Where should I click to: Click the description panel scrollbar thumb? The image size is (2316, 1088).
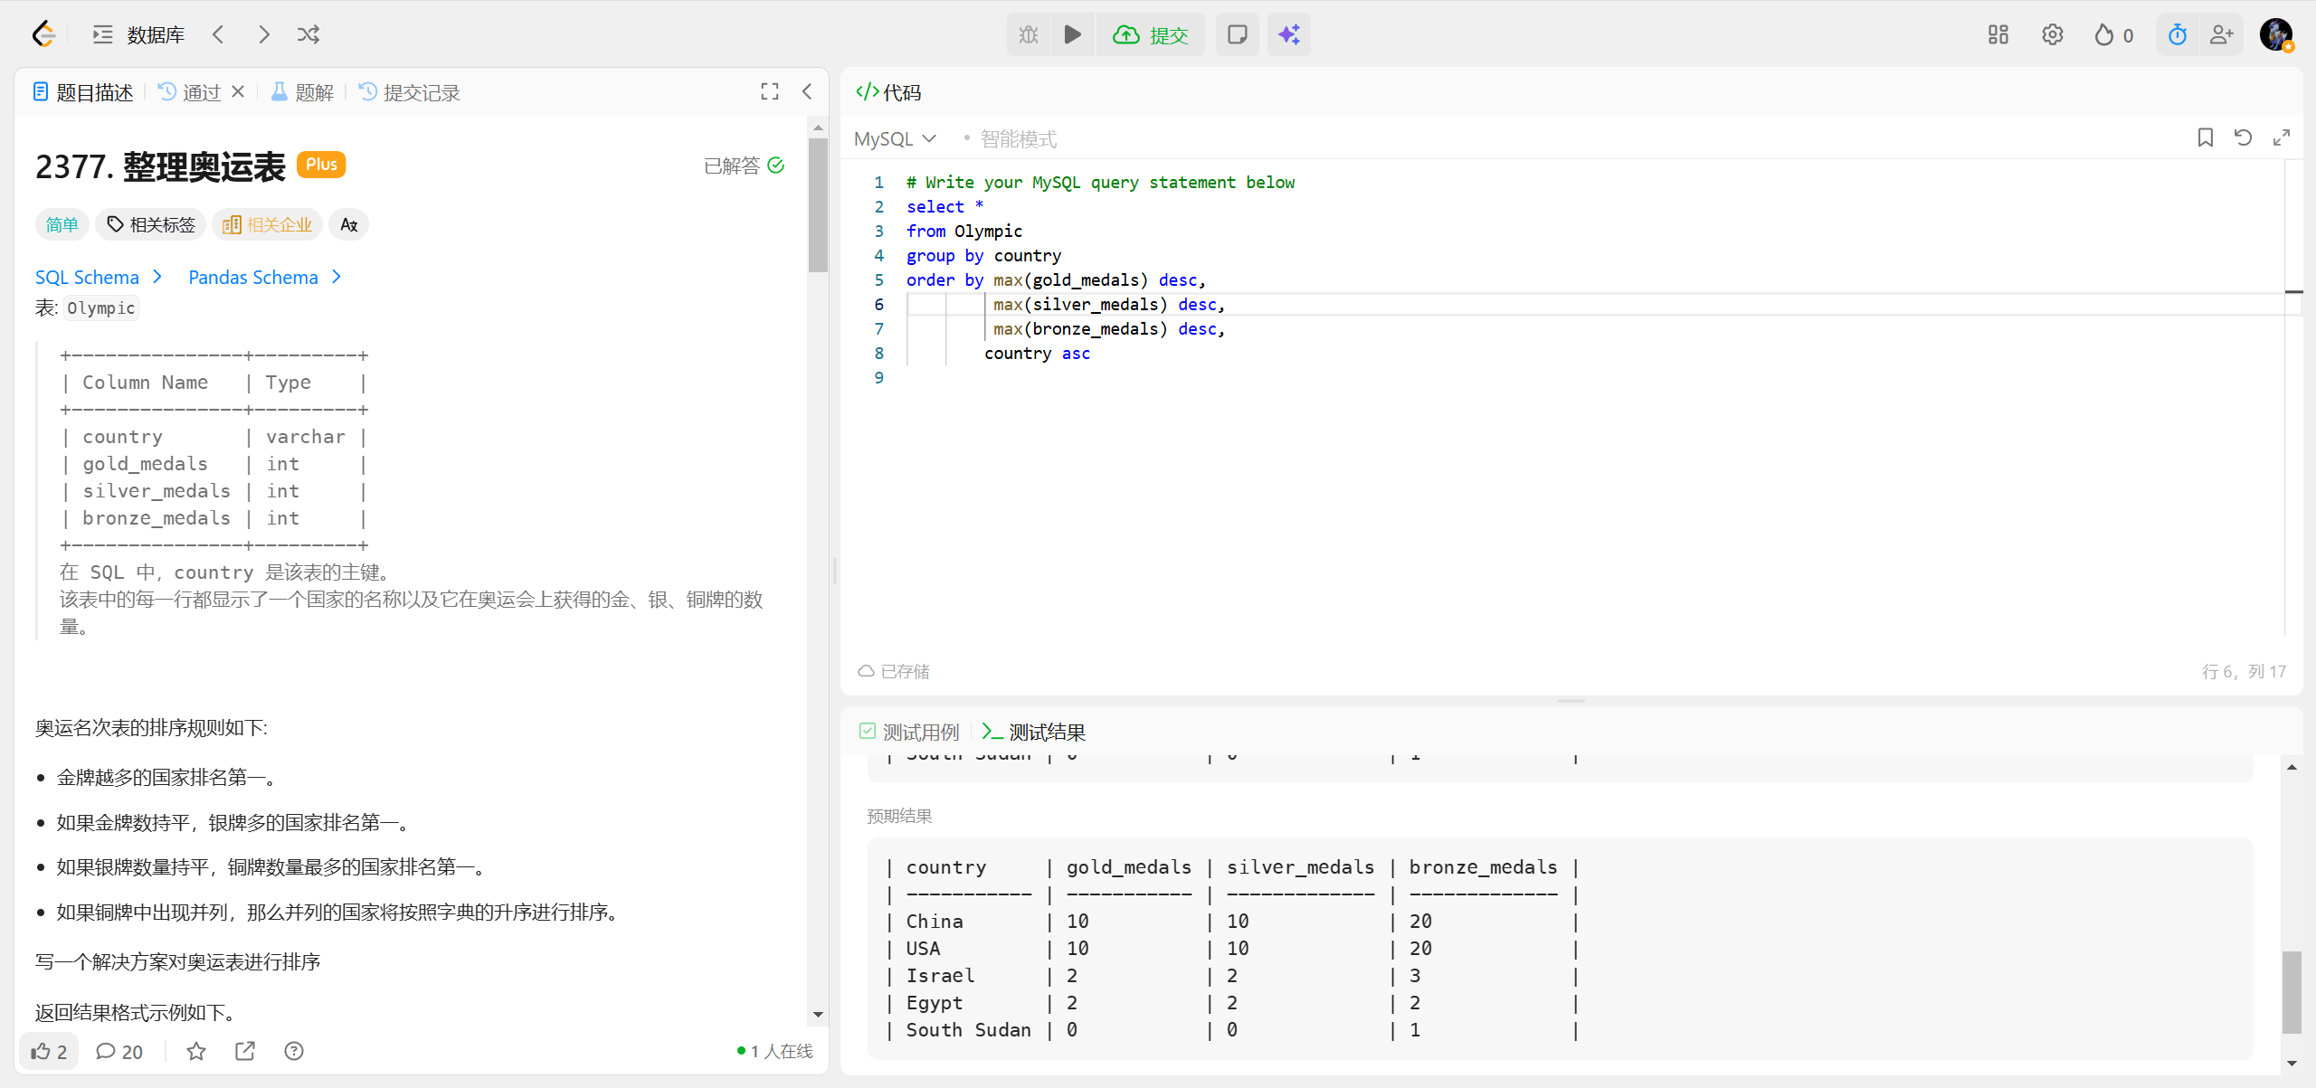tap(818, 204)
